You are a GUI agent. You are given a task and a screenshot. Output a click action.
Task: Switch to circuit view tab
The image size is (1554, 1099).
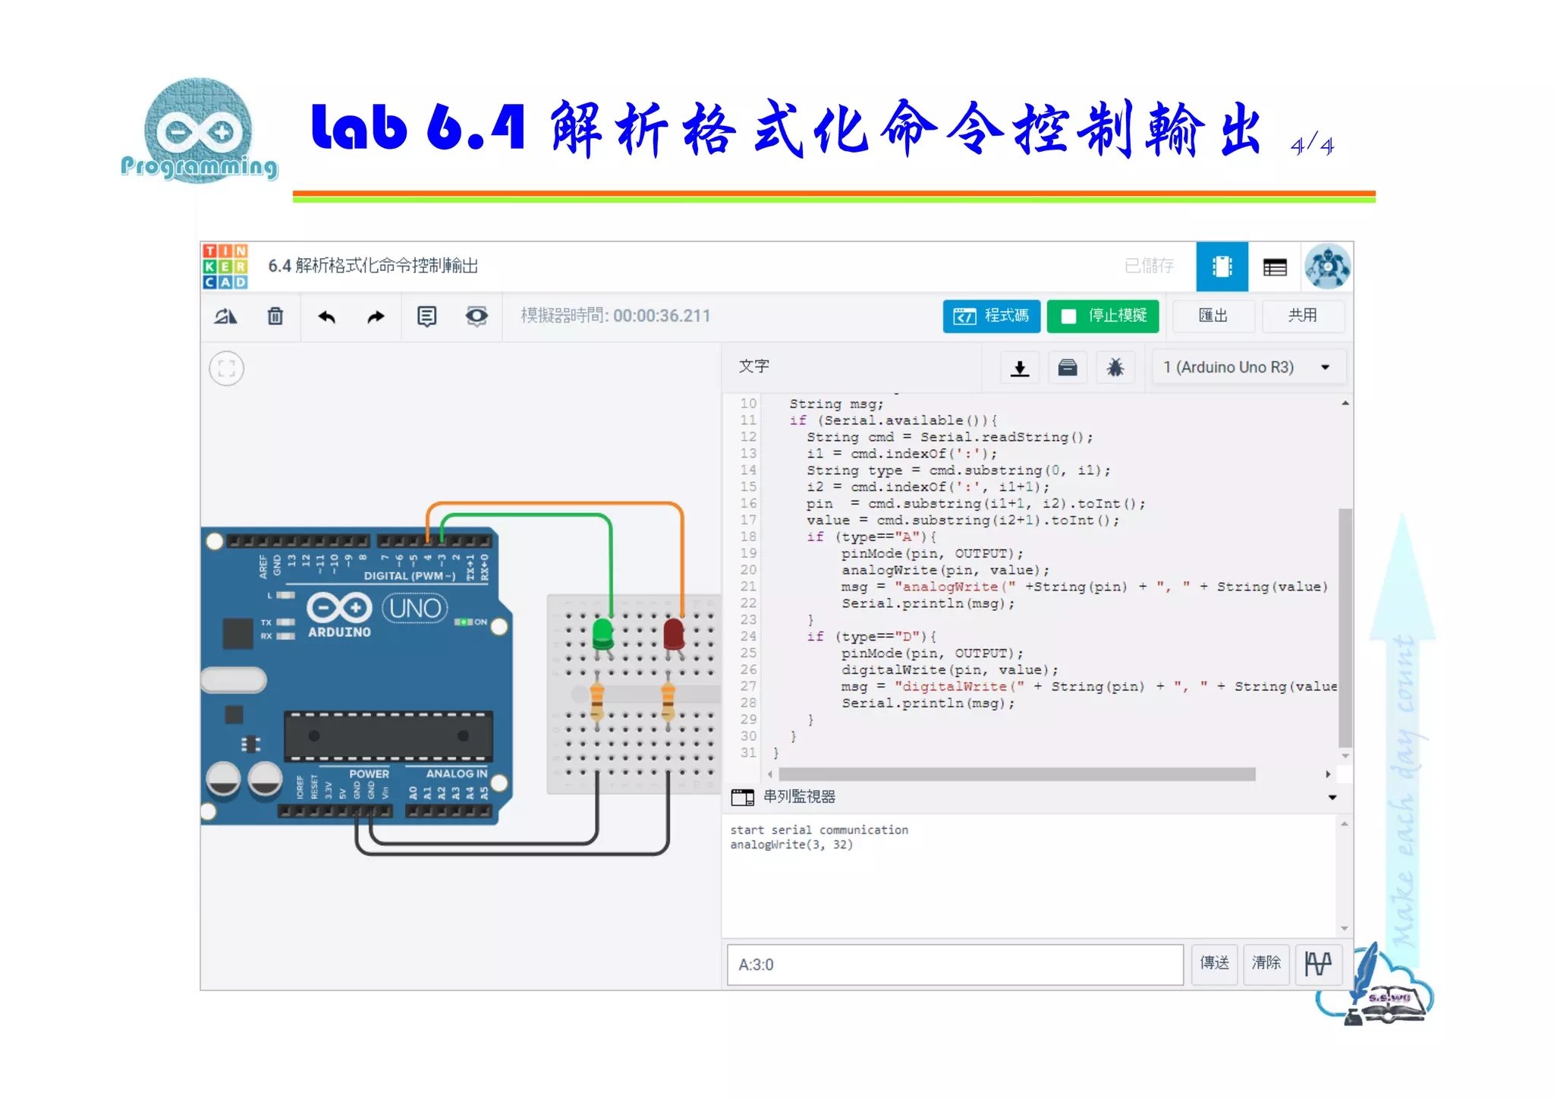pyautogui.click(x=1222, y=266)
